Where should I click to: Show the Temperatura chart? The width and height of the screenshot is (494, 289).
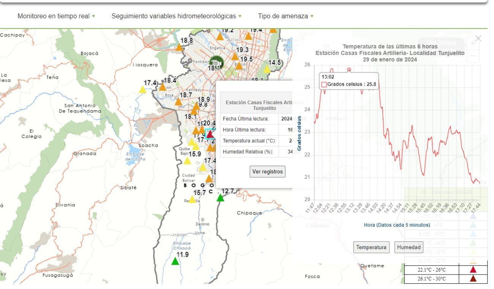coord(371,247)
